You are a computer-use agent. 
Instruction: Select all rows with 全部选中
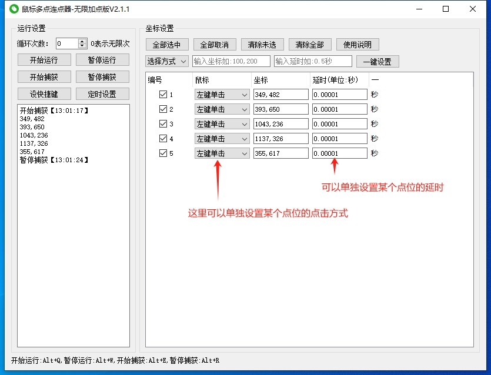(x=167, y=45)
